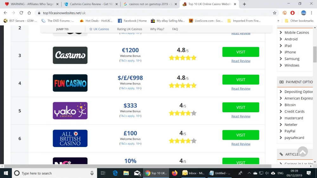
Task: Click VISIT for All British Casino
Action: tap(241, 135)
